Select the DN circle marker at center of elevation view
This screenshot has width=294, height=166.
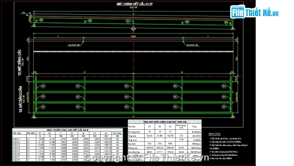(128, 21)
